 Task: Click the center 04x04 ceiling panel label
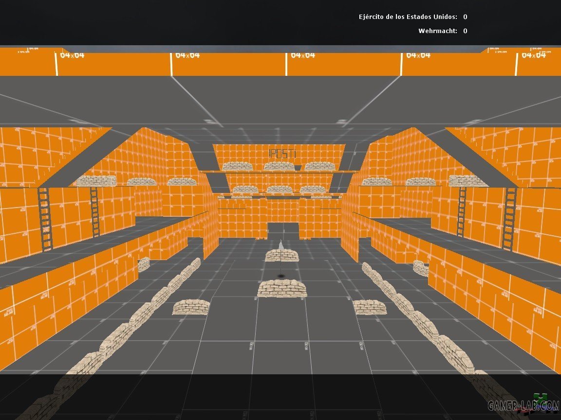pos(303,55)
